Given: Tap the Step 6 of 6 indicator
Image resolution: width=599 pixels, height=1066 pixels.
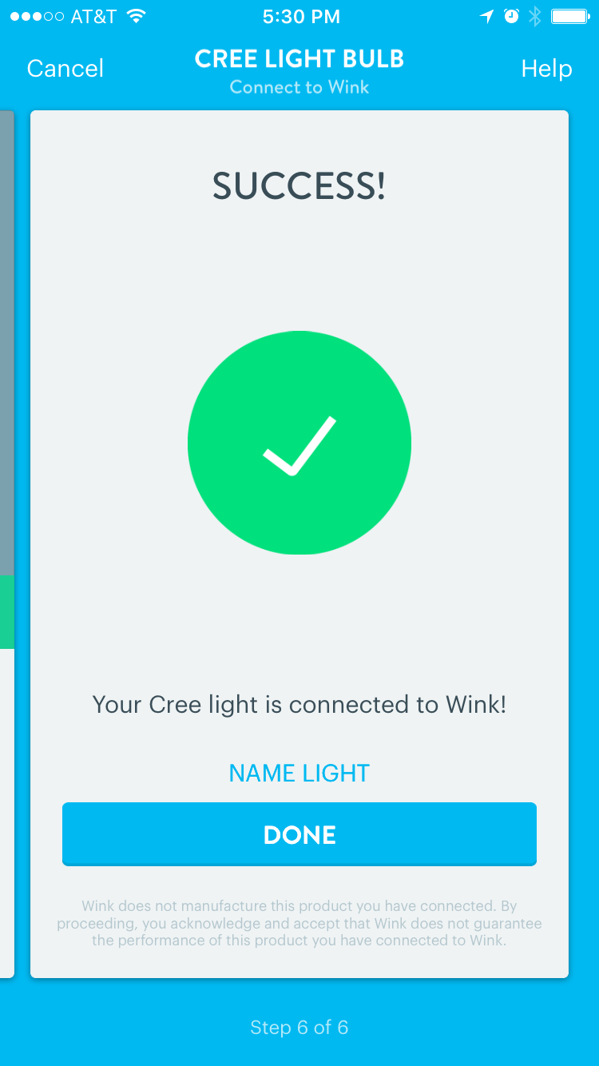Looking at the screenshot, I should (299, 1027).
